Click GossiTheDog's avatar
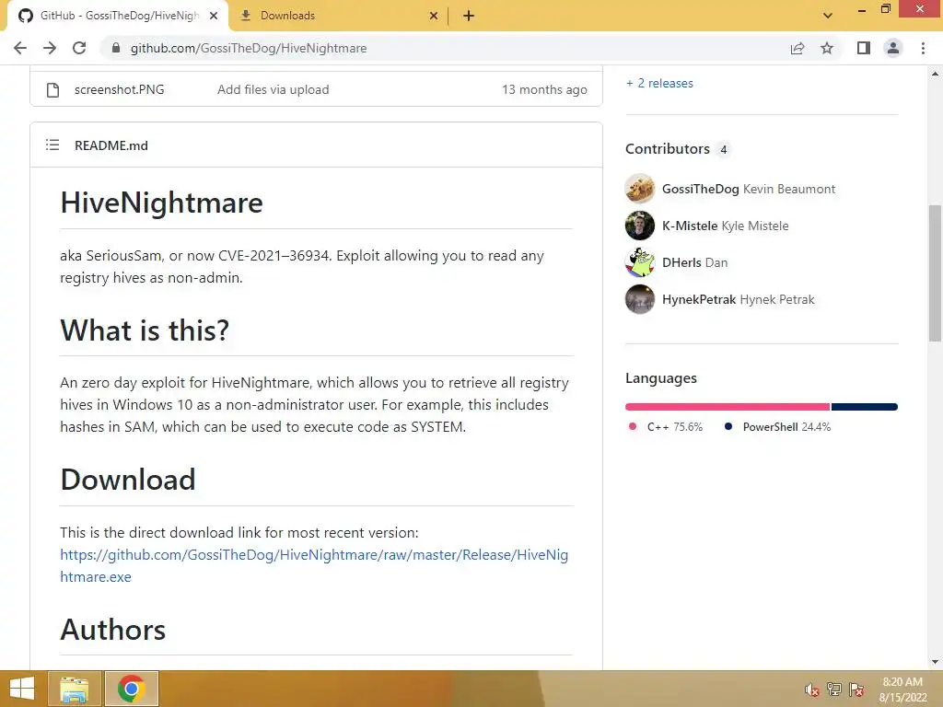 coord(640,189)
